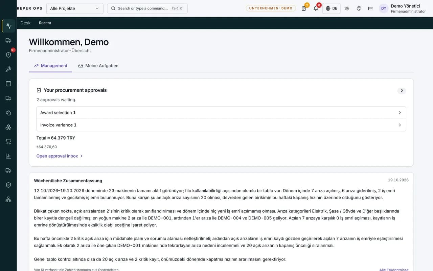Open the activity pulse sidebar icon

(8, 26)
